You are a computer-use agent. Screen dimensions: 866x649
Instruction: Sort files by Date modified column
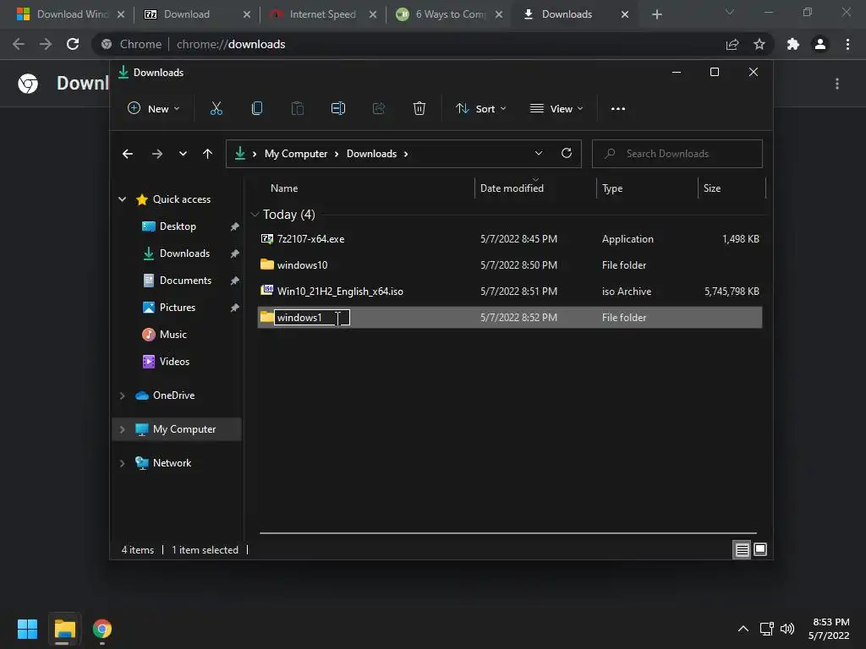point(512,188)
